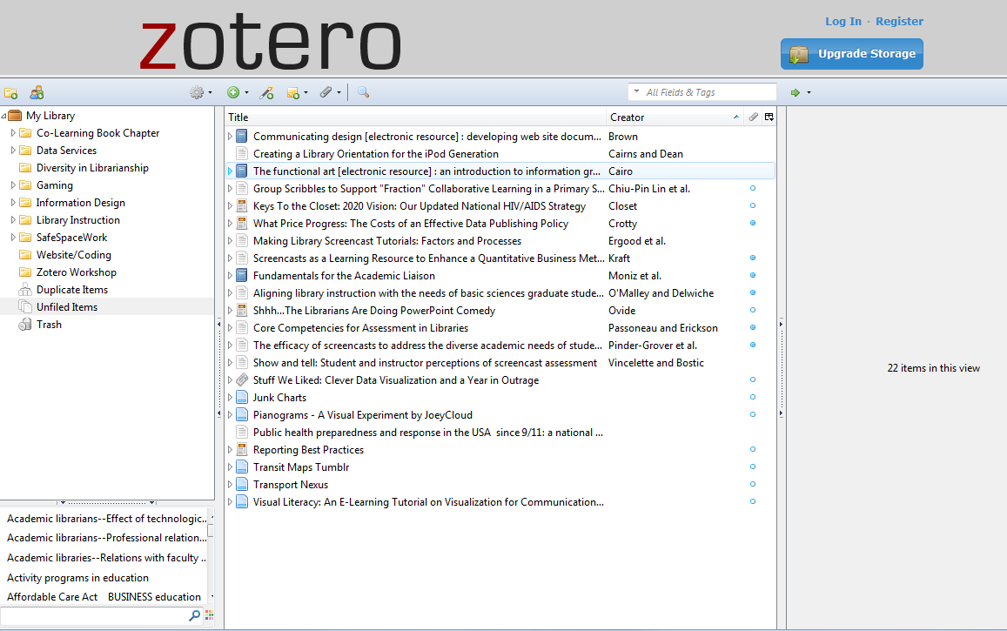Toggle the Activity programs in education tag
The height and width of the screenshot is (631, 1007).
point(76,577)
